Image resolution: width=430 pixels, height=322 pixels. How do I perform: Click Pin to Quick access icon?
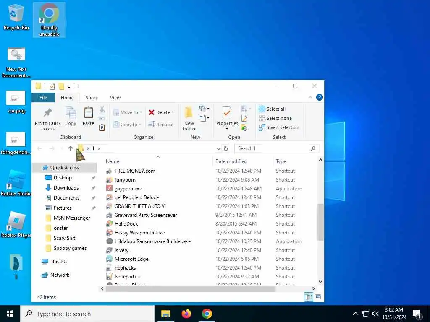(x=48, y=112)
